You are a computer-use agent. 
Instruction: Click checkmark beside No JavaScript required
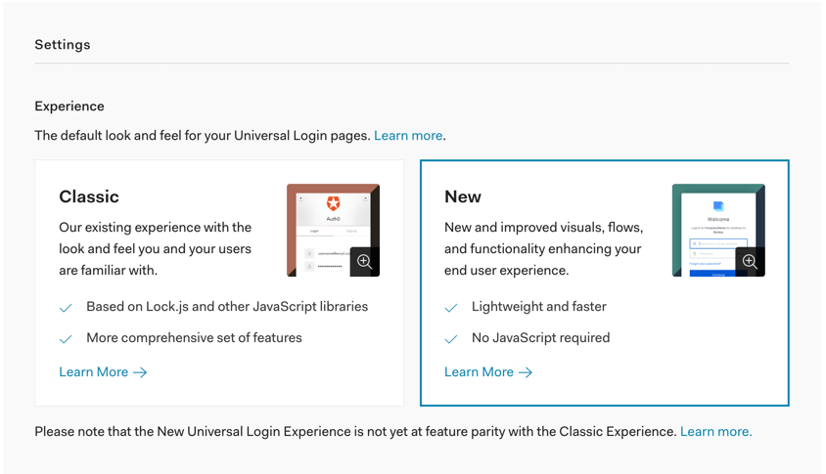click(x=451, y=339)
